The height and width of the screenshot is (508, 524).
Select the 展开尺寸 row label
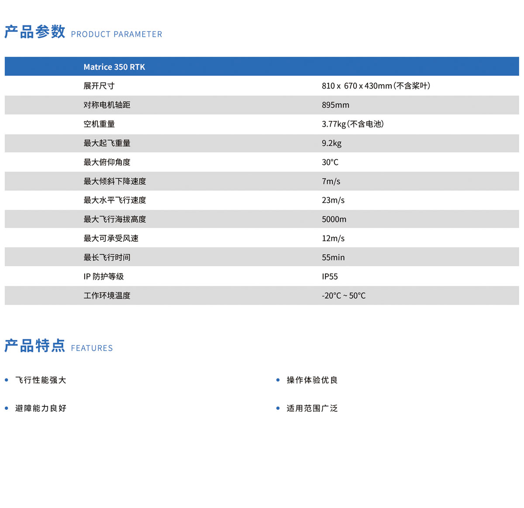(99, 86)
